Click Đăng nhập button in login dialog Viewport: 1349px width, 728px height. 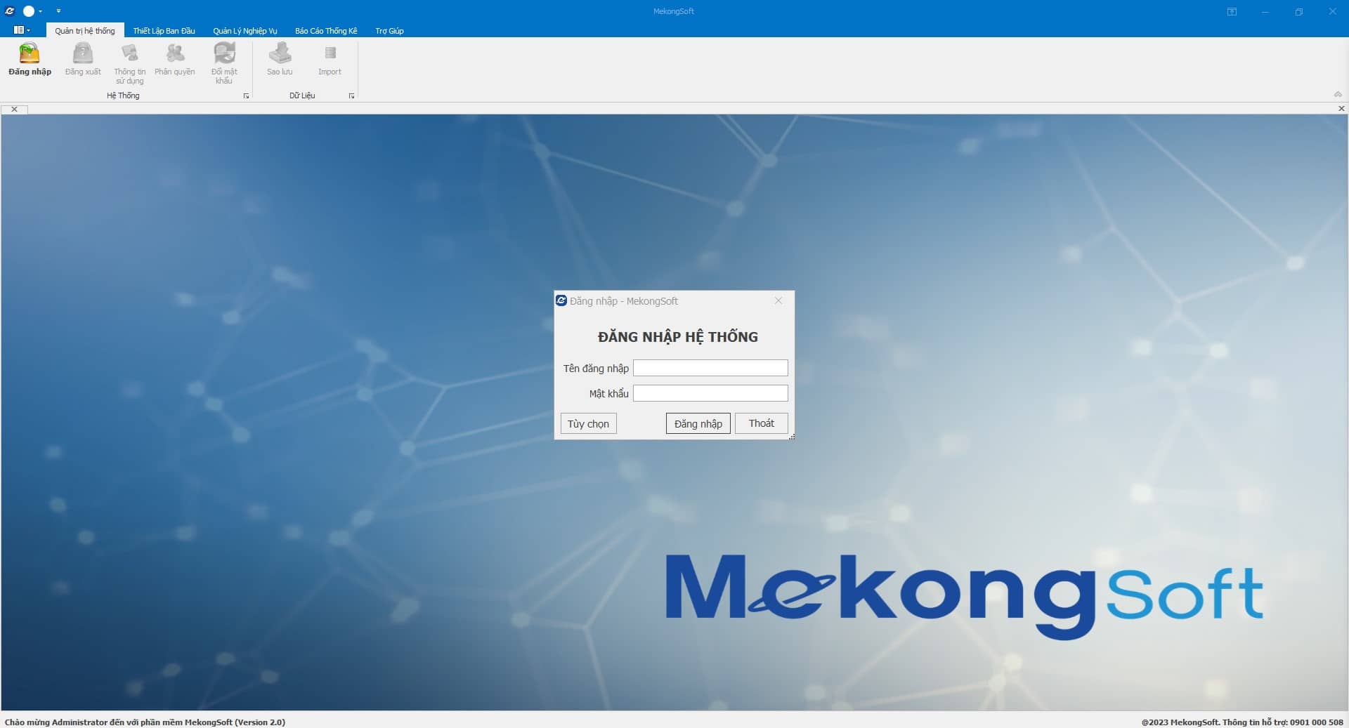click(x=698, y=423)
